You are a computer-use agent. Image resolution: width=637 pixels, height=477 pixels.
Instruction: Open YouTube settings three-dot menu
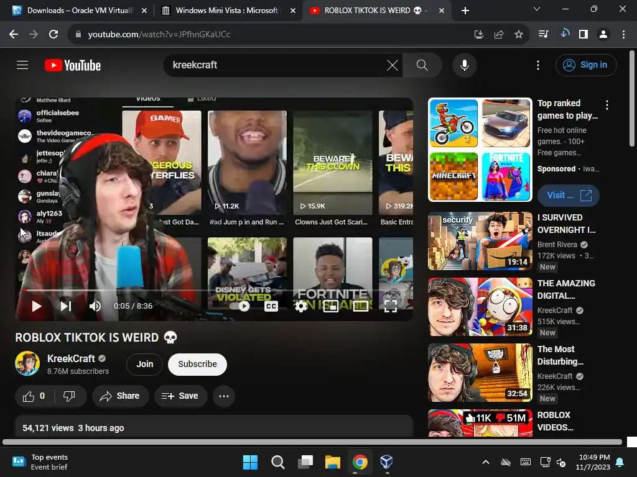click(x=538, y=65)
